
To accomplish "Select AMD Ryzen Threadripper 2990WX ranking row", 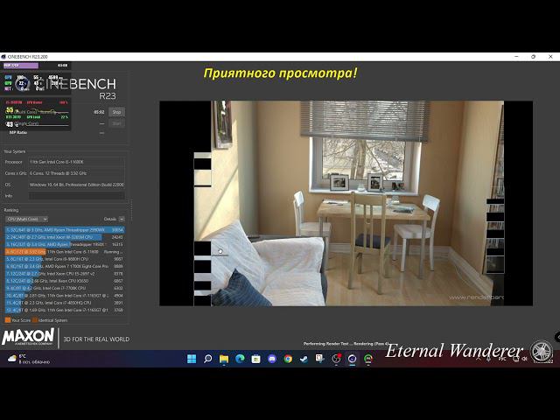I will [65, 230].
